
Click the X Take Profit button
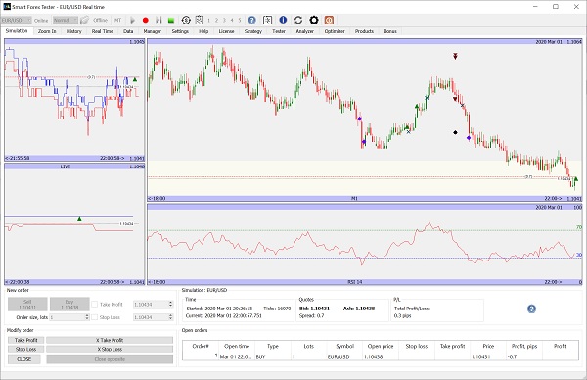coord(110,340)
